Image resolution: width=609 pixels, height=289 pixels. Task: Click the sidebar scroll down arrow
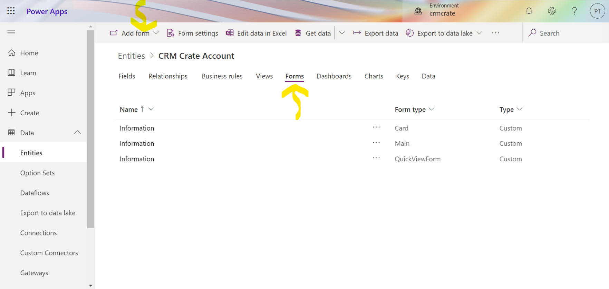[x=90, y=286]
